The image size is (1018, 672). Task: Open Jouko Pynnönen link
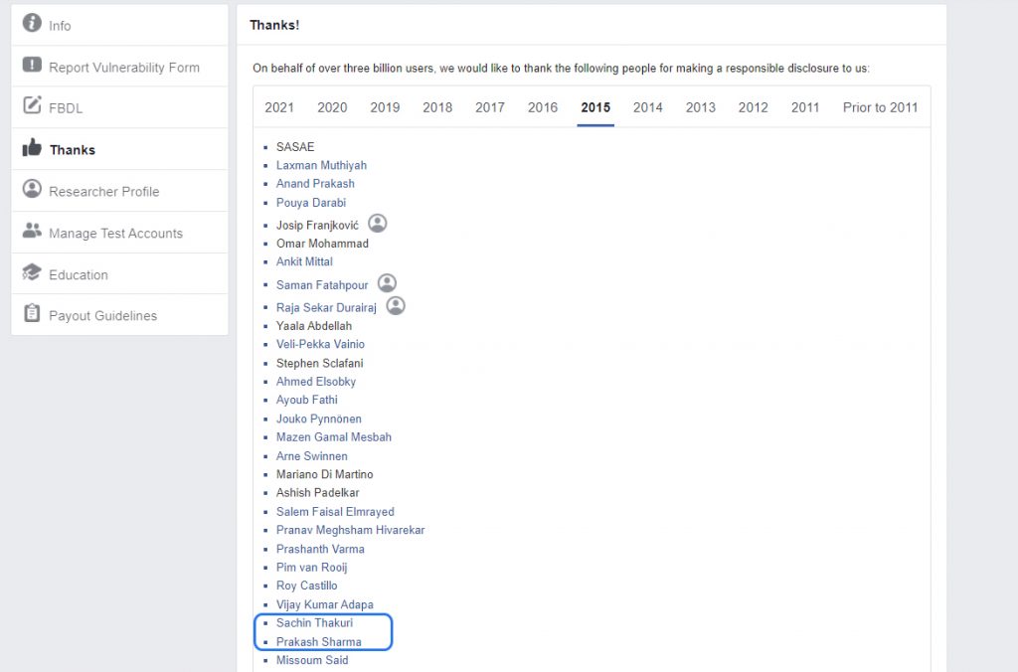[x=319, y=419]
